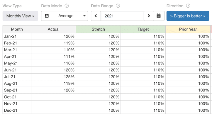Expand the Average data mode dropdown

[x=65, y=16]
